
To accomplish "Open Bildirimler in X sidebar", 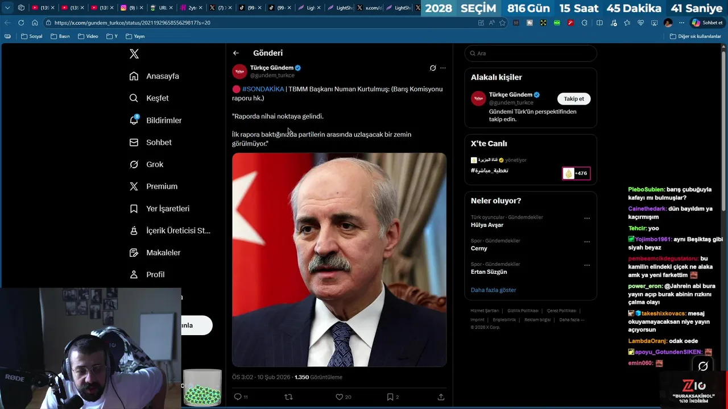I will point(156,120).
